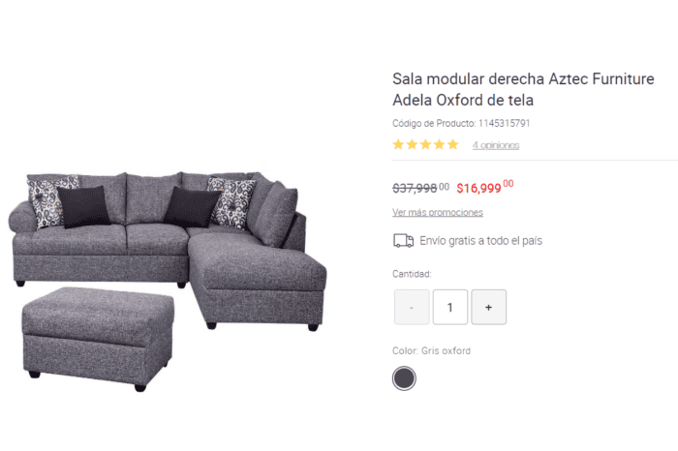Select the third rating star
Image resolution: width=678 pixels, height=451 pixels.
(425, 145)
